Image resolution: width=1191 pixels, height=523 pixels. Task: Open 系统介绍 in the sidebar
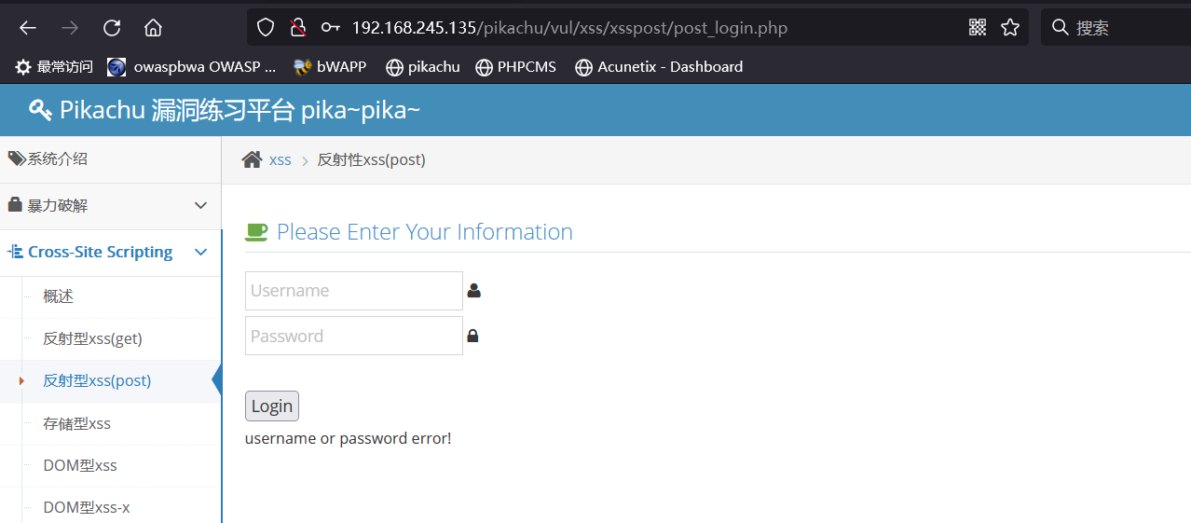(x=57, y=159)
